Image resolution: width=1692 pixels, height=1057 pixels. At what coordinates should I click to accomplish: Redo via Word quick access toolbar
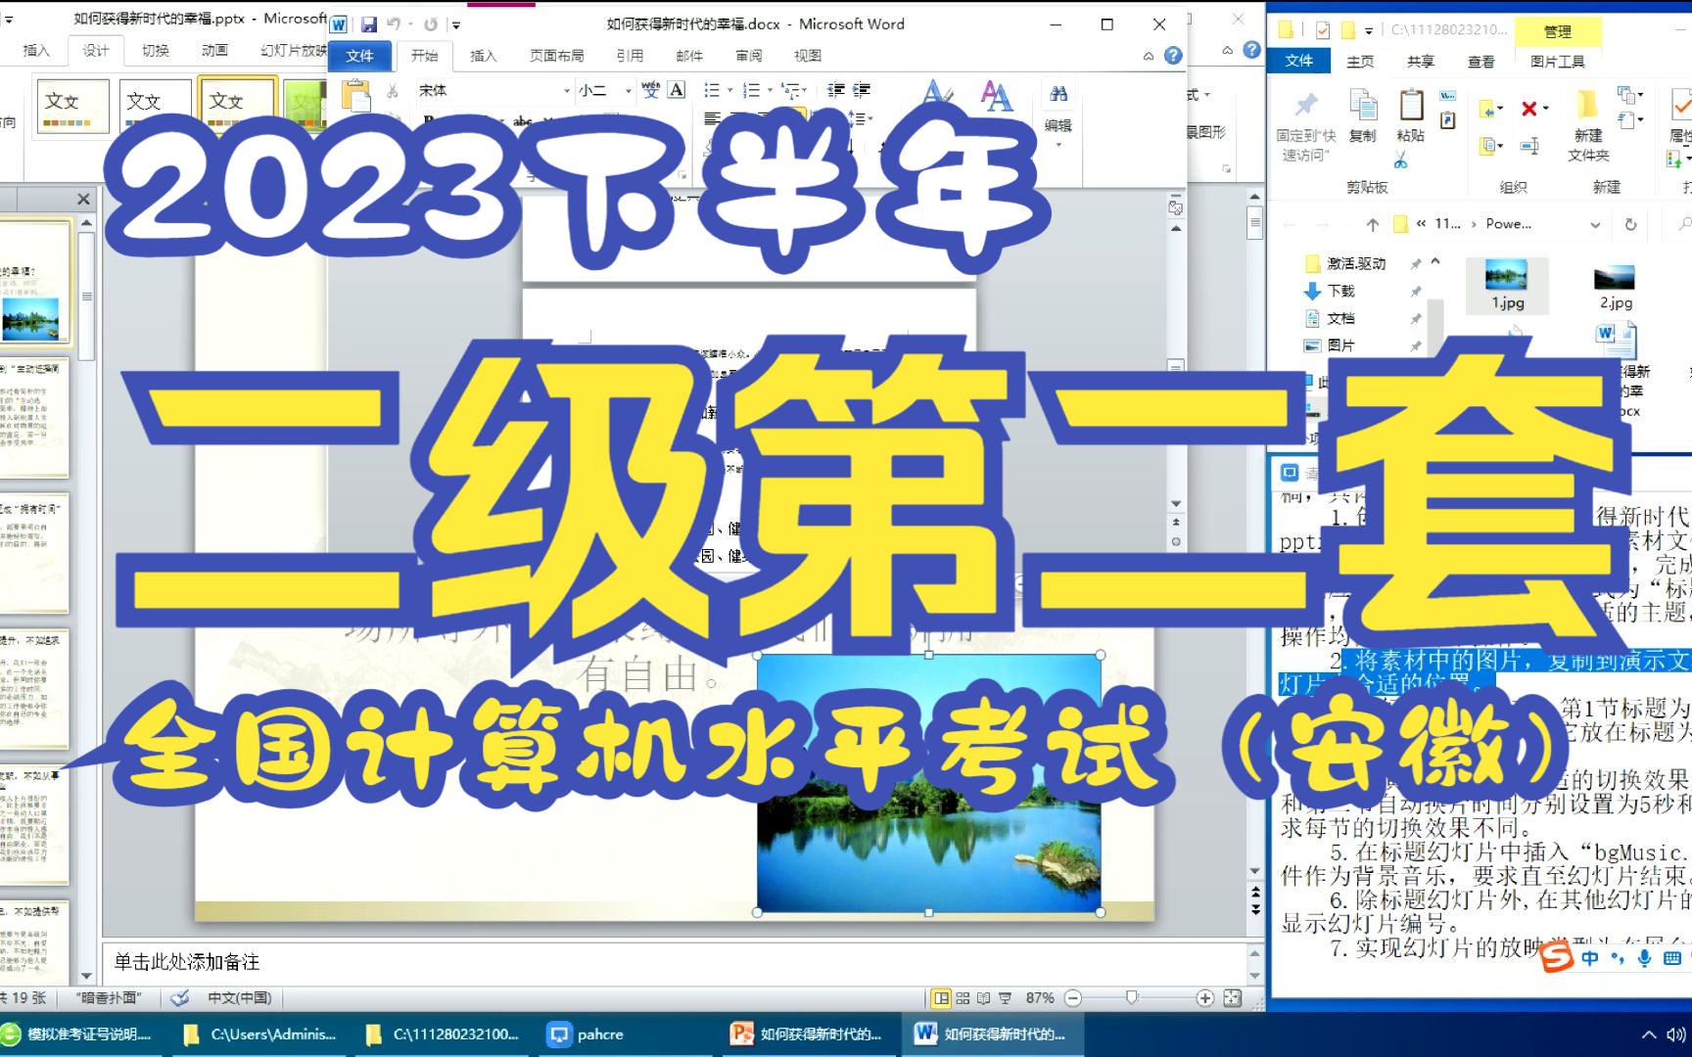tap(430, 24)
